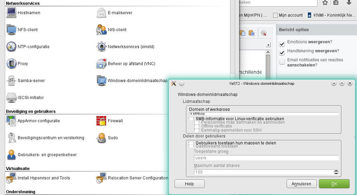Click the Annuleren button

click(x=301, y=184)
